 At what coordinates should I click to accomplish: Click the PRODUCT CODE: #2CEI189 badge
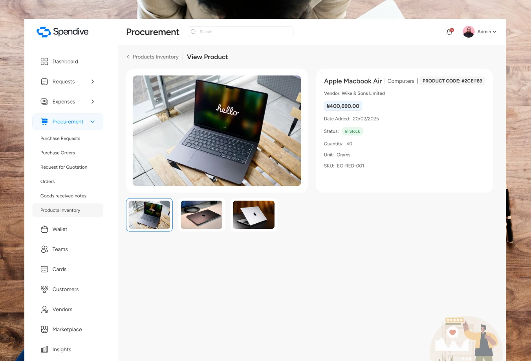452,81
